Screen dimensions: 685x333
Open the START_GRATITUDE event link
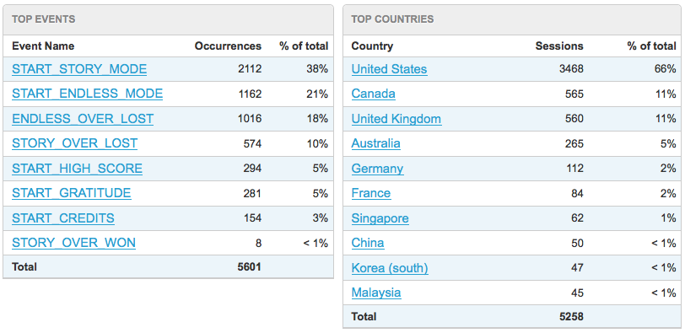point(71,193)
